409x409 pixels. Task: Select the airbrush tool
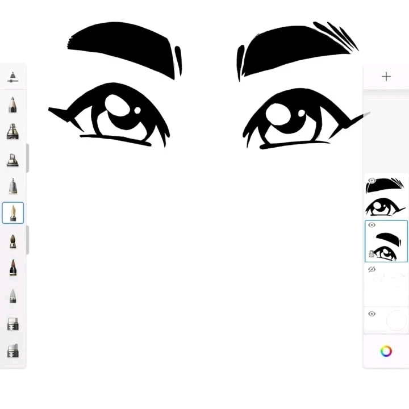point(12,132)
